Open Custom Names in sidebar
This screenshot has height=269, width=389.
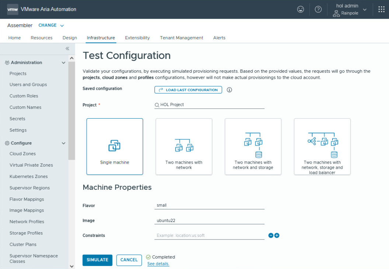(x=25, y=108)
